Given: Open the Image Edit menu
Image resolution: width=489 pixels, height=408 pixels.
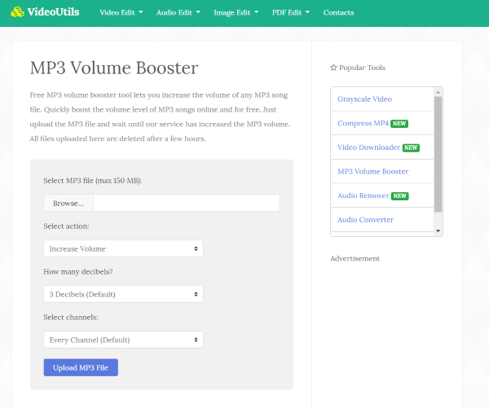Looking at the screenshot, I should click(236, 12).
